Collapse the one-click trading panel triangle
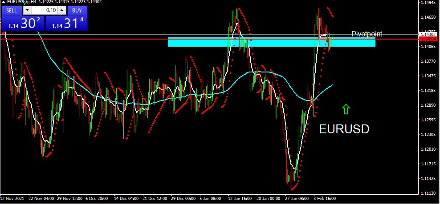Screen dimensions: 440x204 [4, 2]
